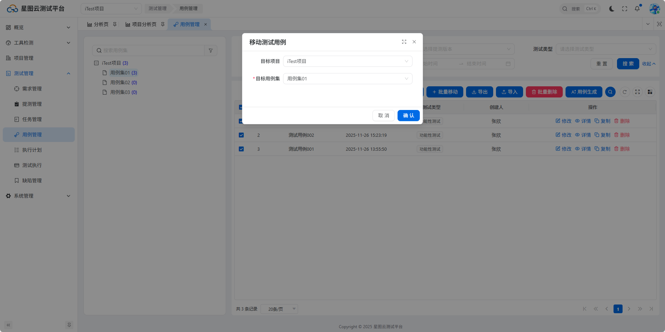Uncheck the checkbox for row 测试用例001
Viewport: 665px width, 332px height.
click(241, 149)
